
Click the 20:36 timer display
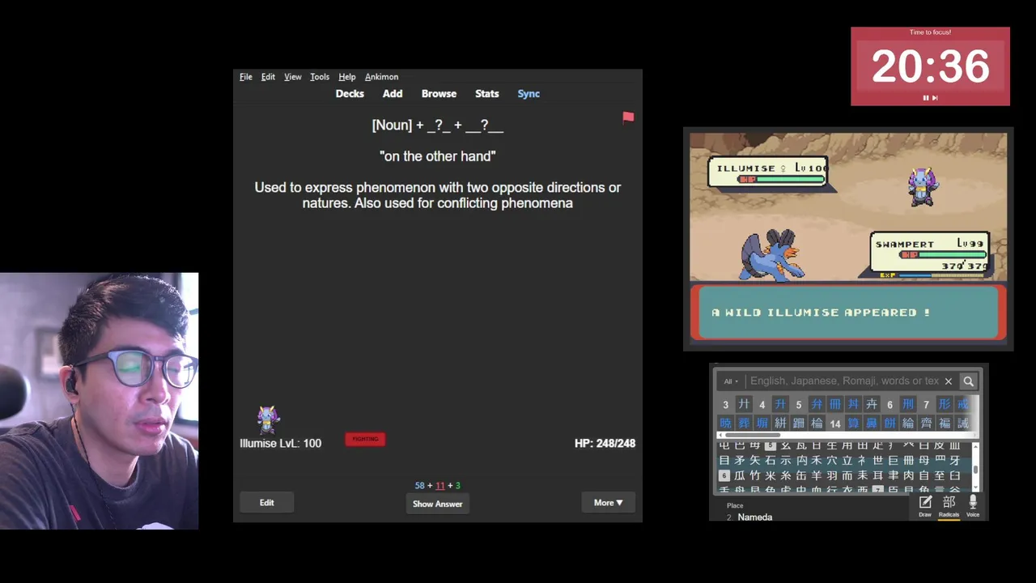(x=930, y=66)
